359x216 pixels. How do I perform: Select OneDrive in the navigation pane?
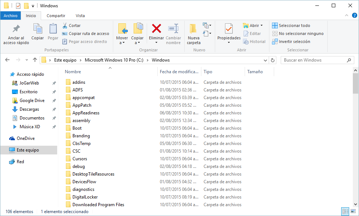tap(22, 138)
